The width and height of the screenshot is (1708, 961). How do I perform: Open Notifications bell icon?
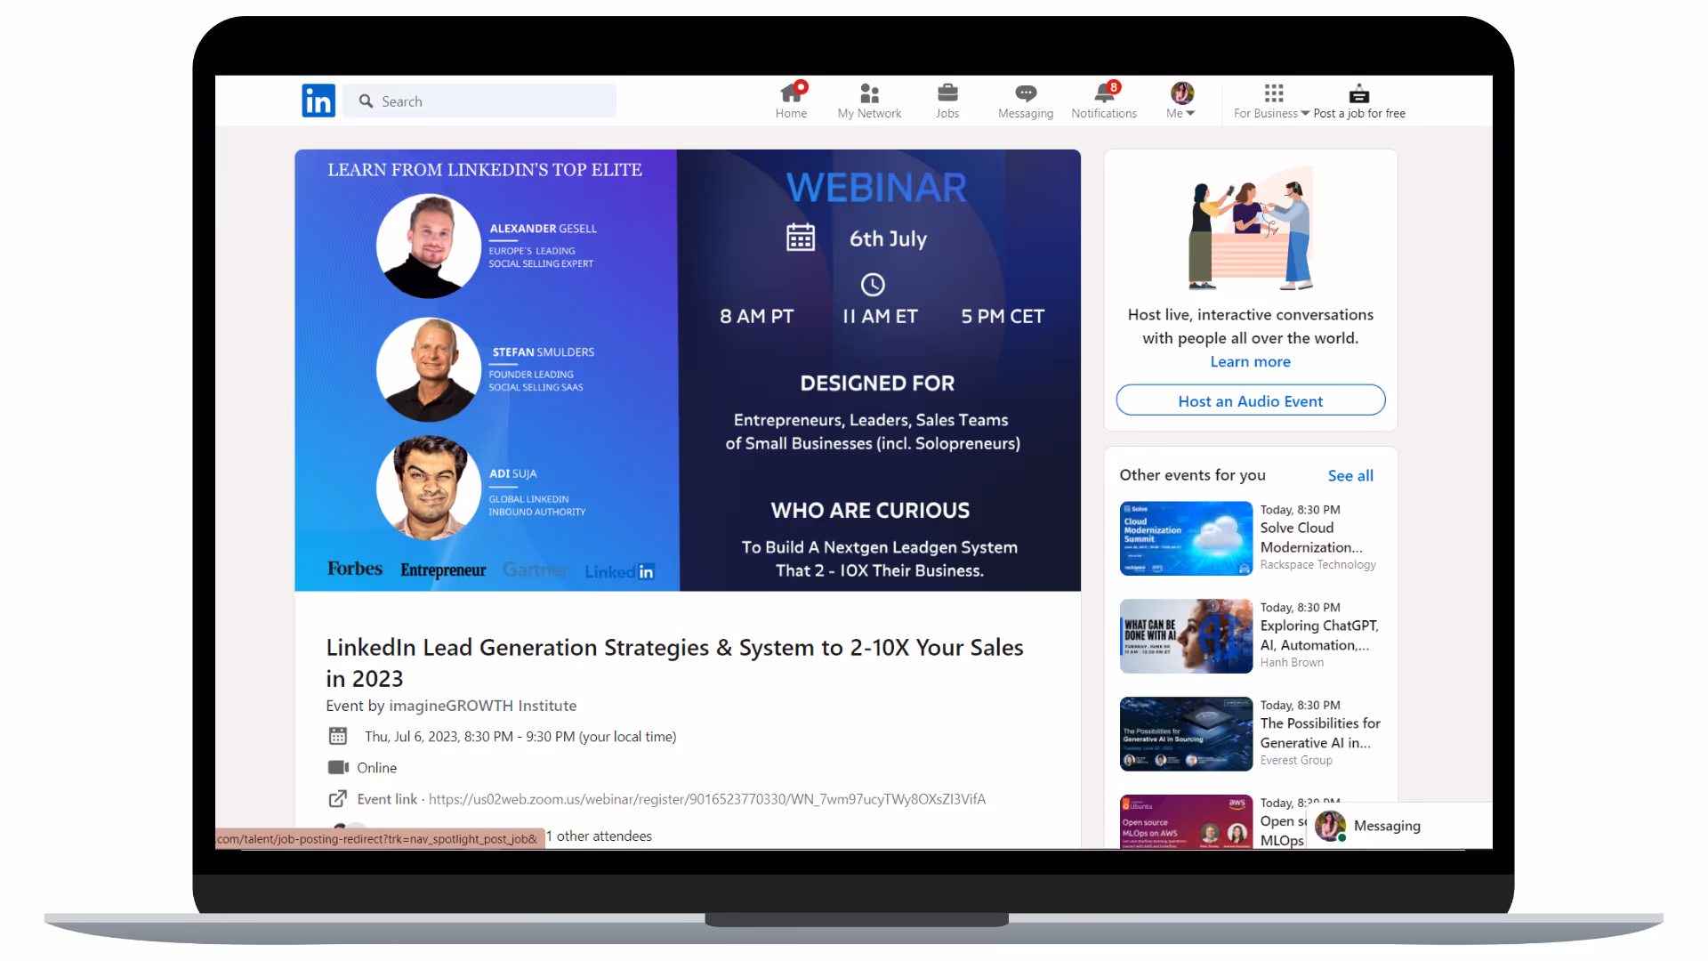(1104, 93)
